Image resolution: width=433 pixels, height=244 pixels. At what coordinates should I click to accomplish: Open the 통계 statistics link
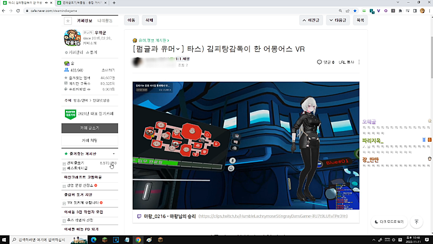[91, 52]
